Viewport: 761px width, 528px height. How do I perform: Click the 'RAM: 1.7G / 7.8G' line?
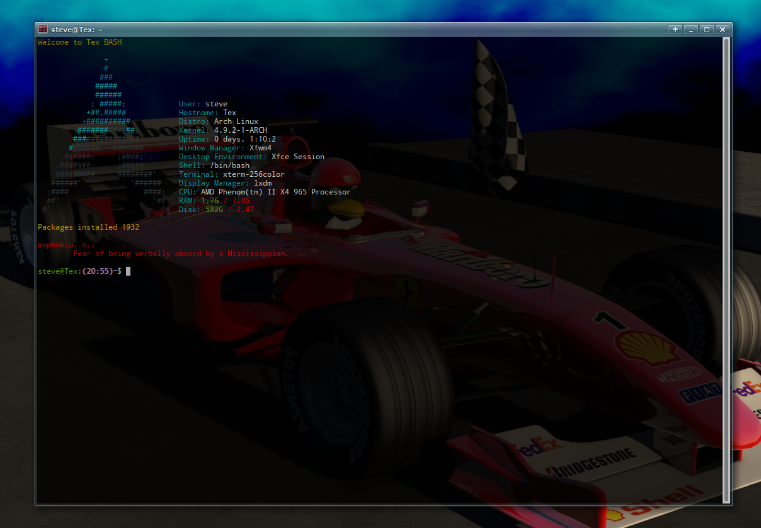(214, 201)
